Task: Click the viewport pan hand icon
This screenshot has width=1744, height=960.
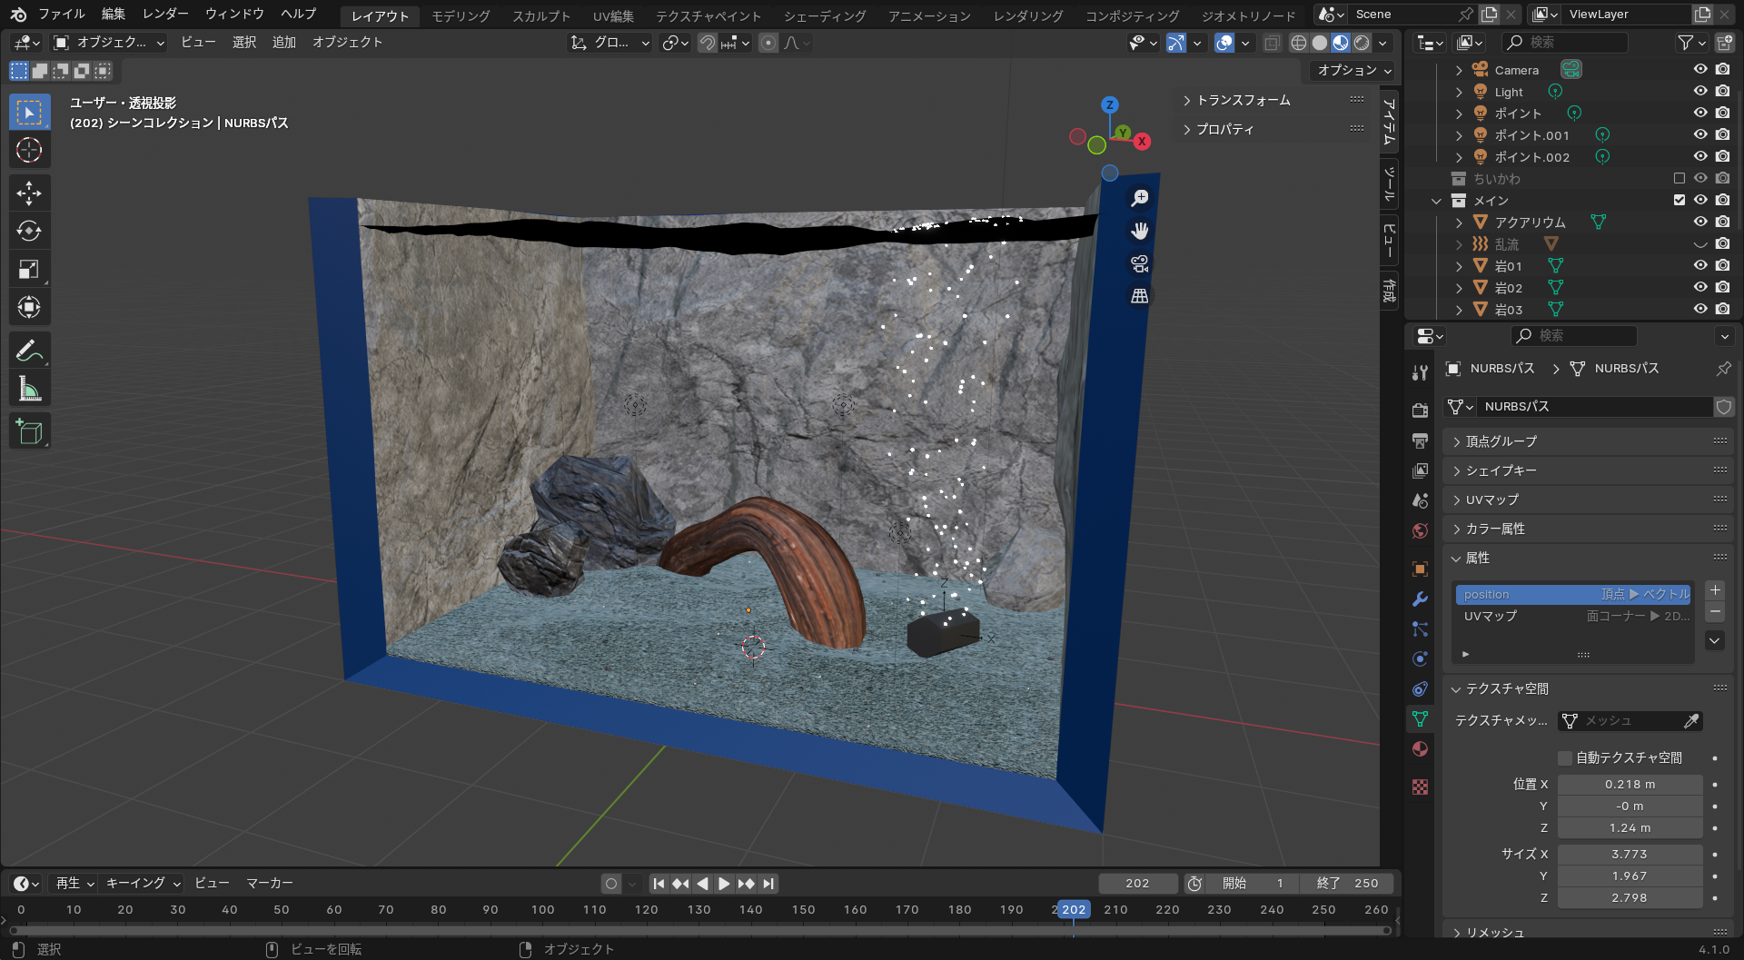Action: 1140,231
